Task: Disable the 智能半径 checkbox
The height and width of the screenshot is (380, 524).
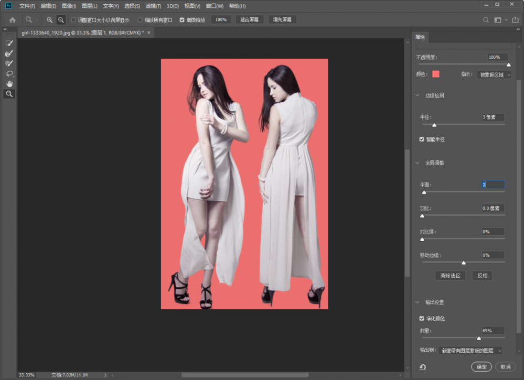Action: 422,139
